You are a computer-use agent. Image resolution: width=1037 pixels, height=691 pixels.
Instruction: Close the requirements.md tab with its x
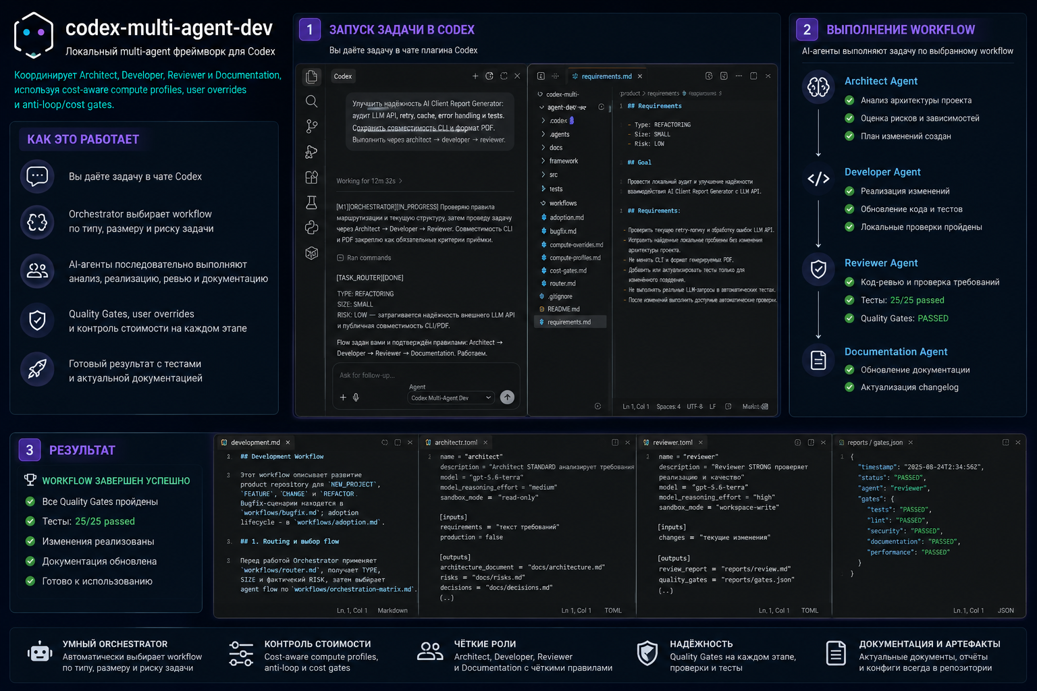point(640,76)
